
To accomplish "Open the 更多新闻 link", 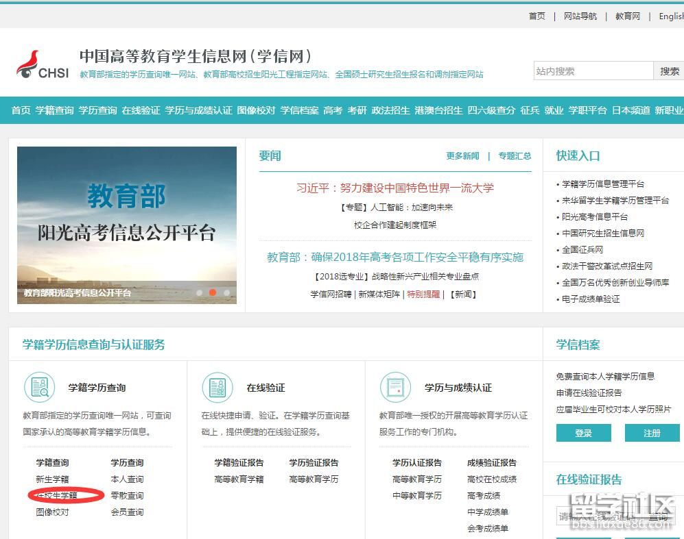I will coord(462,156).
